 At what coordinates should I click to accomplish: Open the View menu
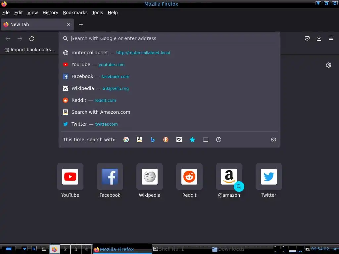(x=33, y=13)
